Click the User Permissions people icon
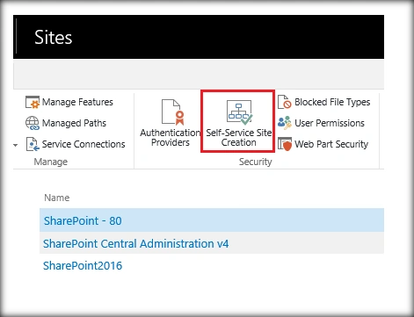 coord(285,123)
